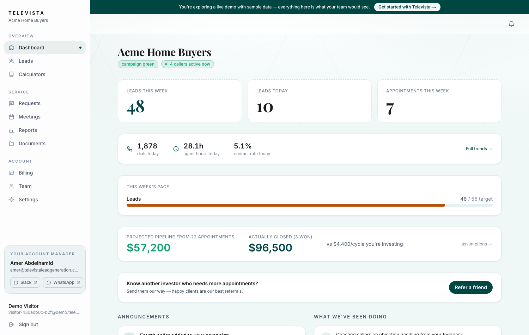Screen dimensions: 529x335
Task: Click the Acme Home Buyers page heading
Action: [x=164, y=52]
